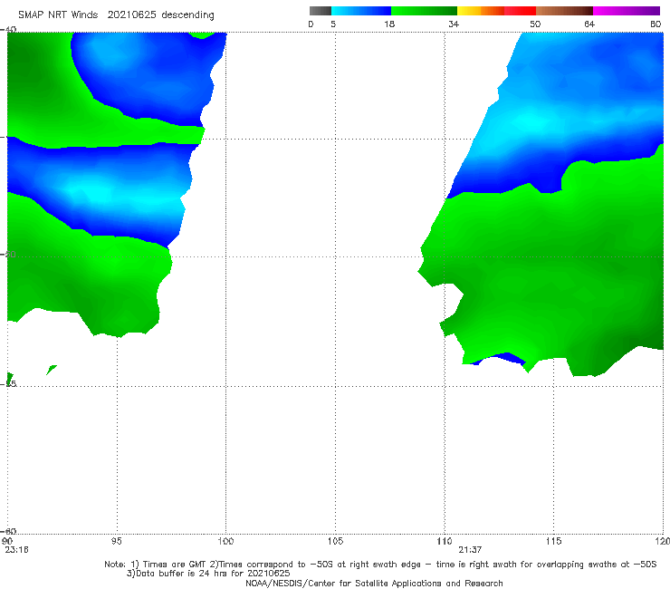
Task: Click the 'NOAA/NESDIS/Center for Satellite Applications and Research' credit
Action: (374, 583)
